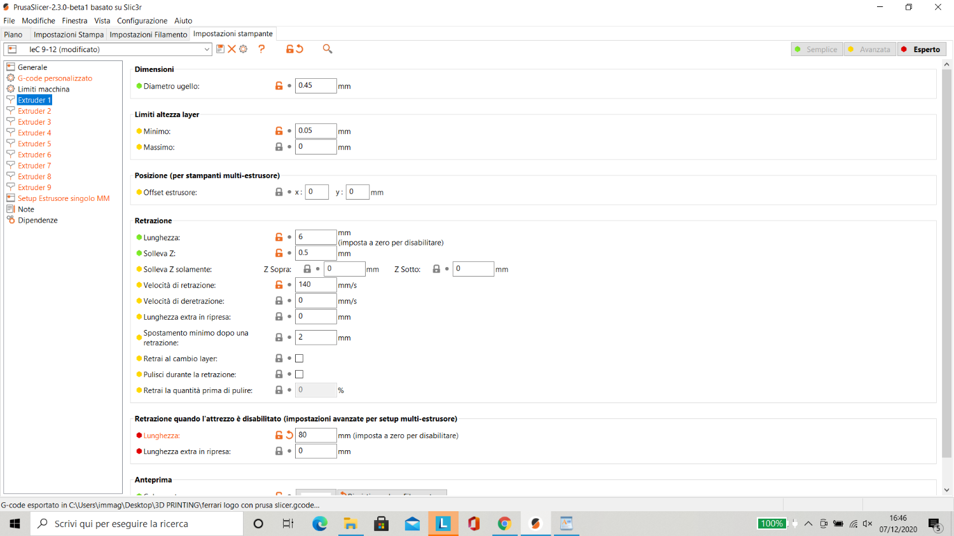Switch to Avanzata mode
The height and width of the screenshot is (536, 954).
pos(870,50)
